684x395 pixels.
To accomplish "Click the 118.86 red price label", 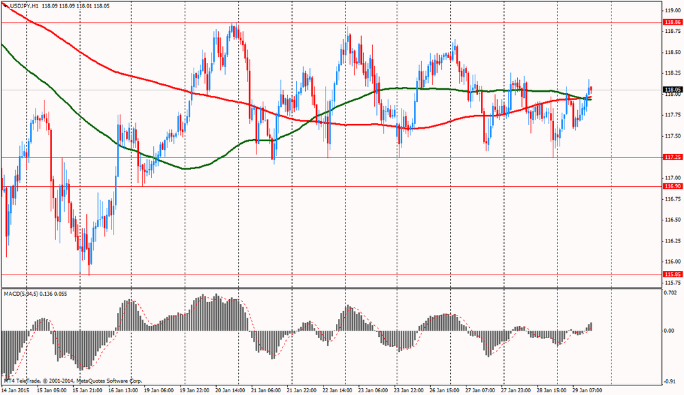I will point(672,23).
